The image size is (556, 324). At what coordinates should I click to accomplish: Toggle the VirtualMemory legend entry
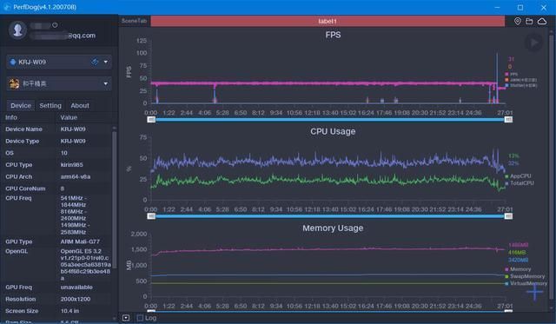(x=526, y=283)
